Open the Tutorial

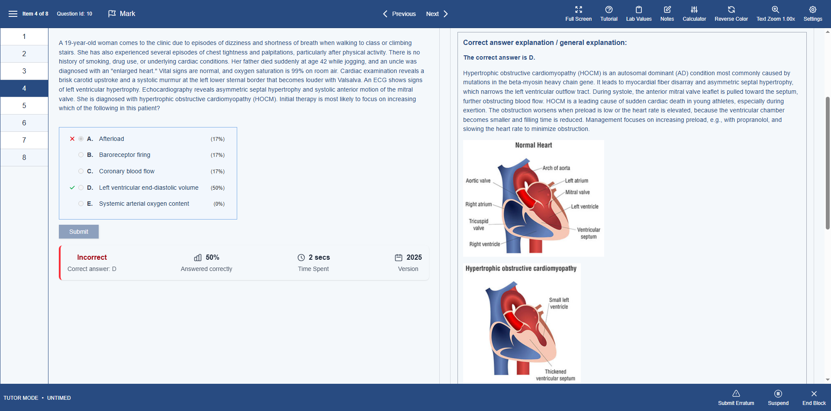[x=609, y=13]
